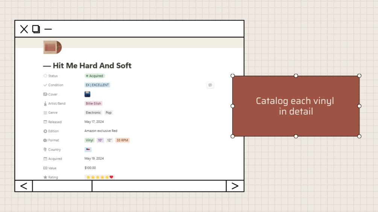
Task: Click the Amazon exclusive Red edition text
Action: pyautogui.click(x=101, y=131)
